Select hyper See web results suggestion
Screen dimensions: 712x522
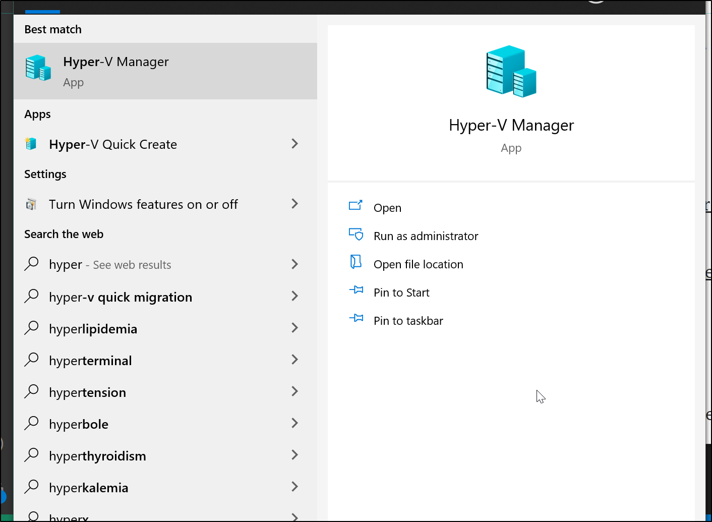[165, 264]
